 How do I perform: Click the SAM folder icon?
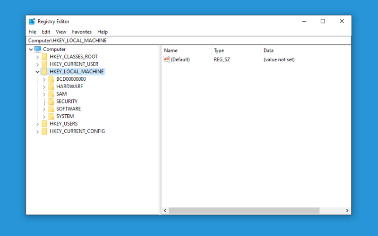coord(51,94)
